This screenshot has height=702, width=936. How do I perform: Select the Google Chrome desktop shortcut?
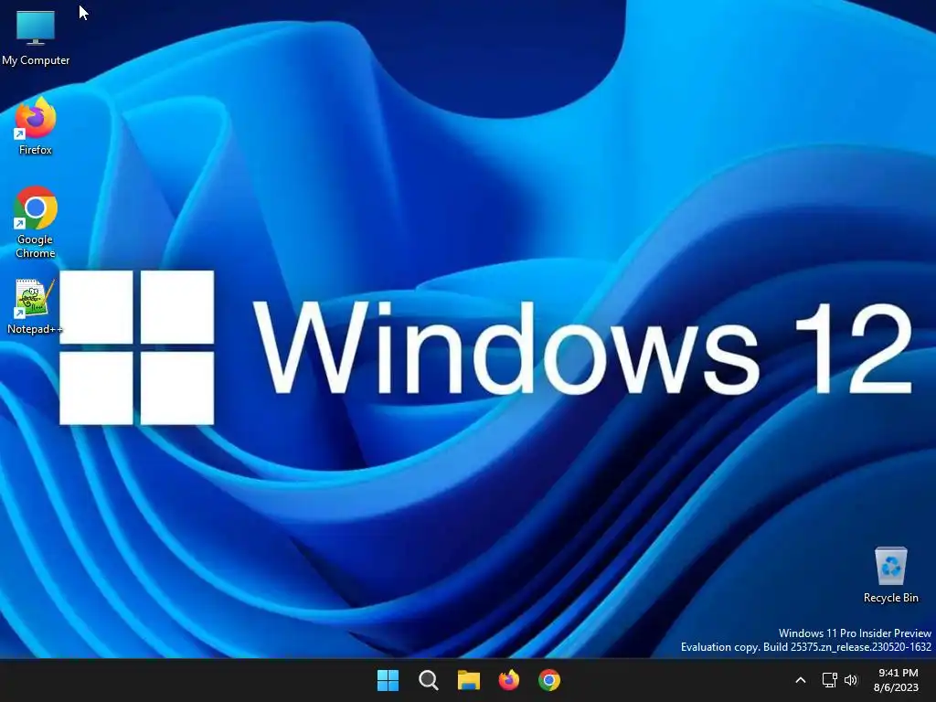click(x=36, y=222)
